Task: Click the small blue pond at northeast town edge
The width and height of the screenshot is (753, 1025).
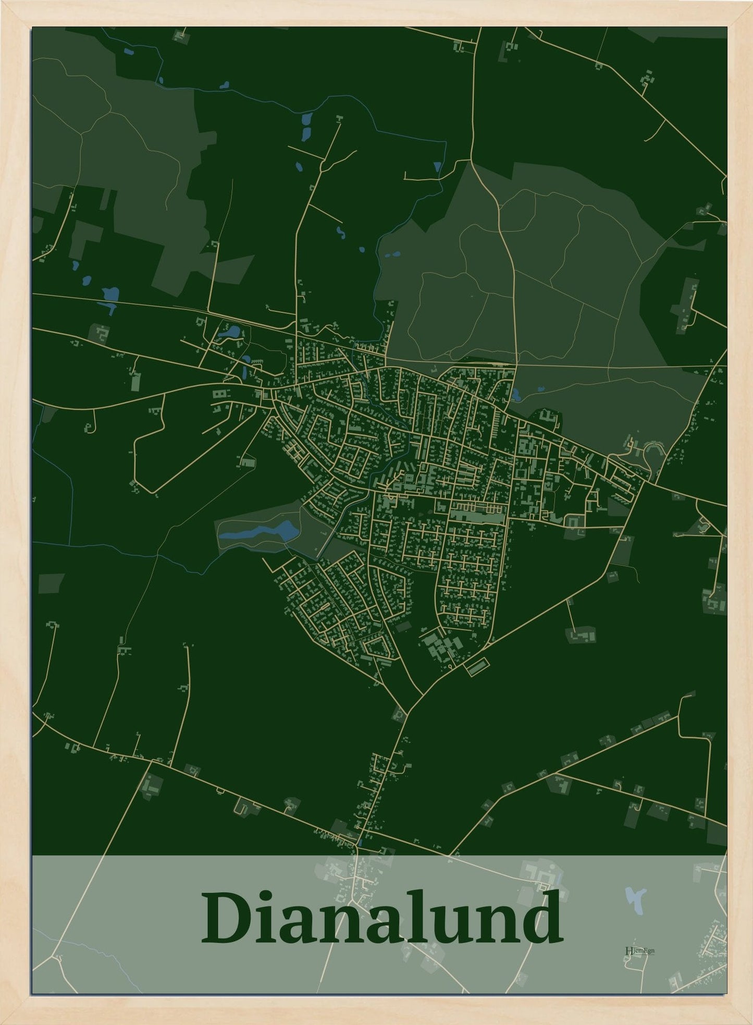Action: [x=516, y=395]
